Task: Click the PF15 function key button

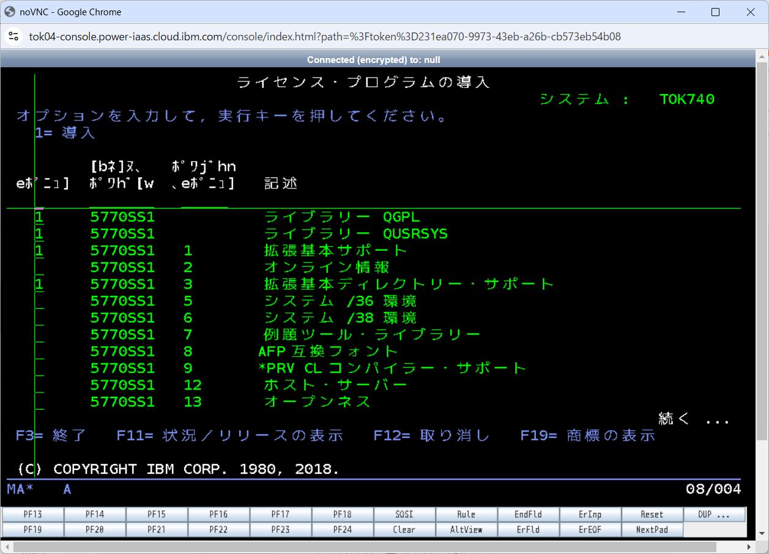Action: click(x=157, y=515)
